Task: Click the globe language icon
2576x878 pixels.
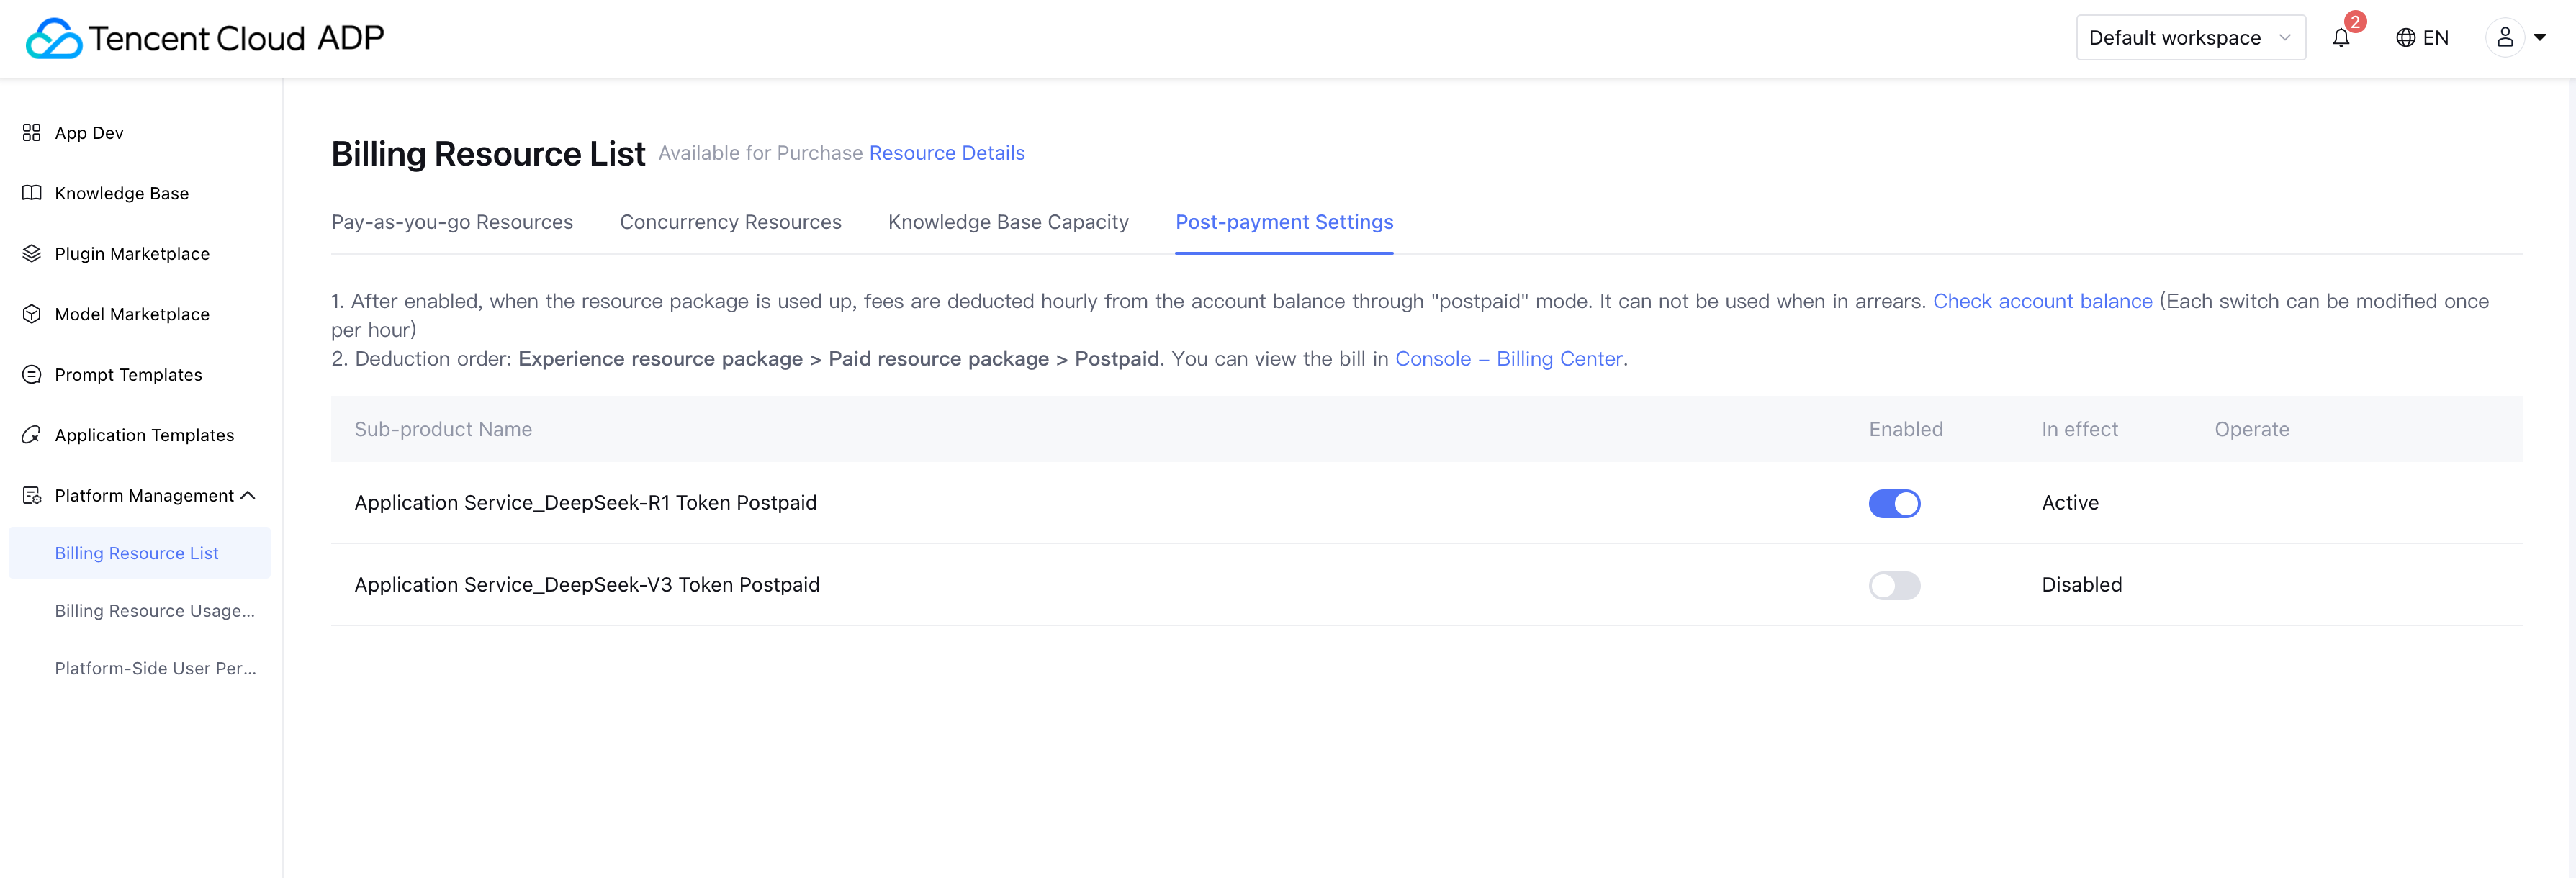Action: click(x=2405, y=38)
